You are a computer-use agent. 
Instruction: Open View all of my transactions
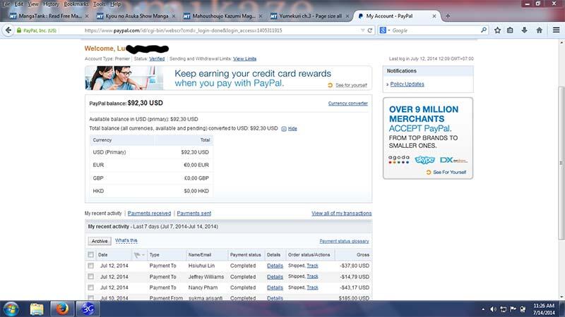[341, 213]
